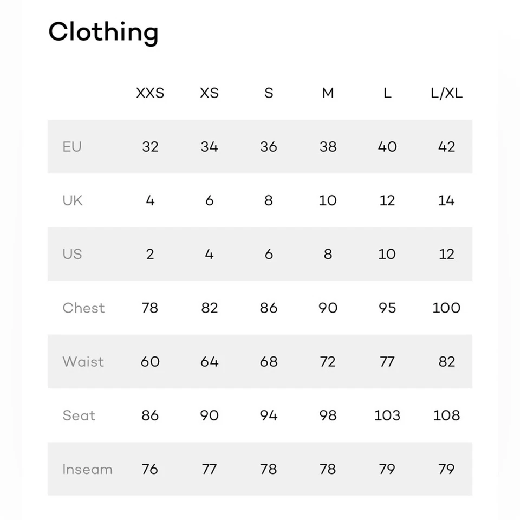The width and height of the screenshot is (520, 520).
Task: Click the Seat row label
Action: pos(79,415)
